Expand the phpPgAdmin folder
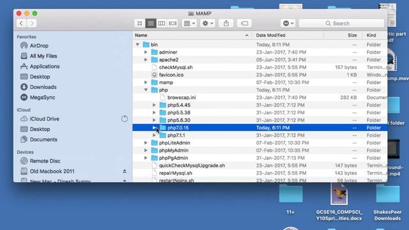 pos(146,158)
